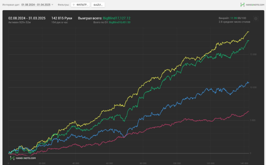Click the EV total BigBlind18,451.50 value
Screen dimensions: 266x165
pos(120,22)
